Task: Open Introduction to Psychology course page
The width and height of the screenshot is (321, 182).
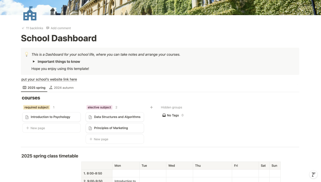Action: point(50,117)
